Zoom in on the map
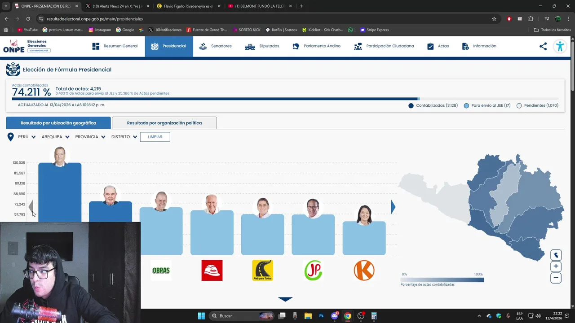Screen dimensions: 575x323 click(556, 266)
